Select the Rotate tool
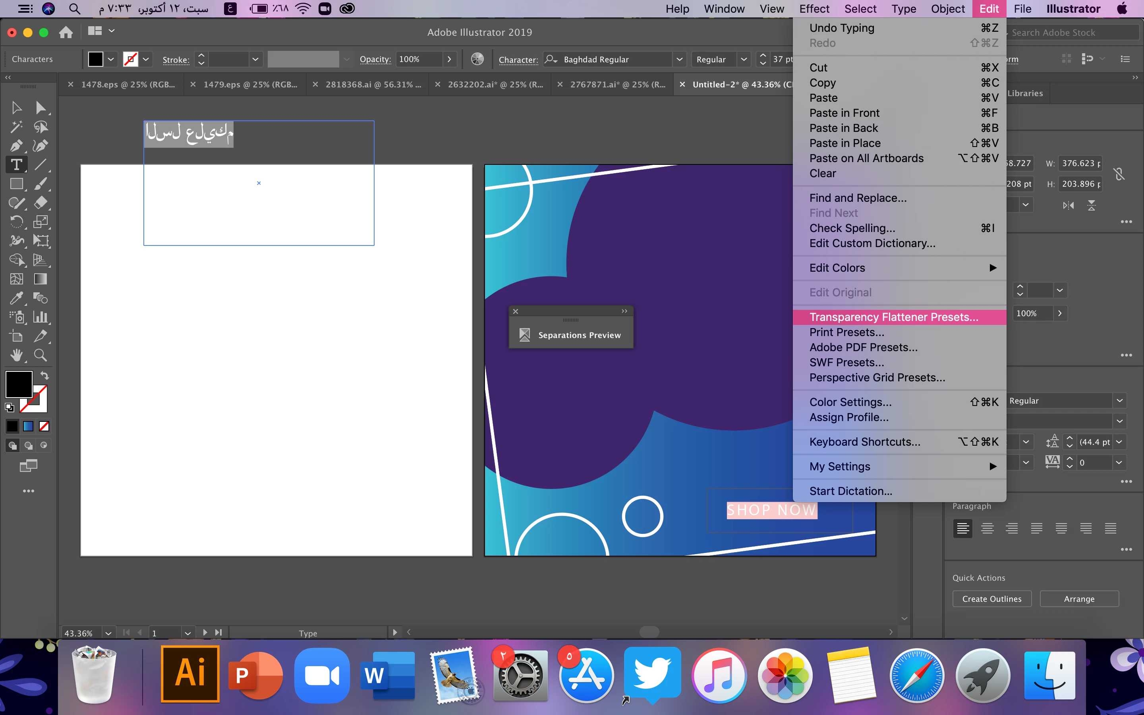This screenshot has width=1144, height=715. [x=16, y=222]
